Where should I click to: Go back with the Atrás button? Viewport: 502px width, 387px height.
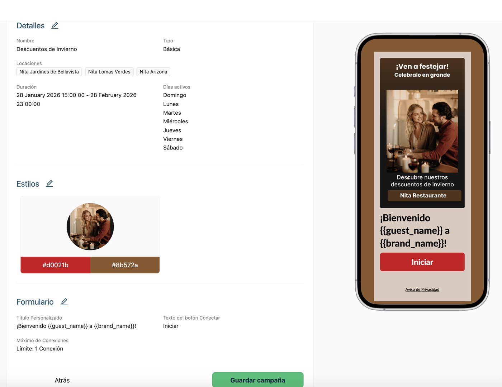tap(62, 380)
